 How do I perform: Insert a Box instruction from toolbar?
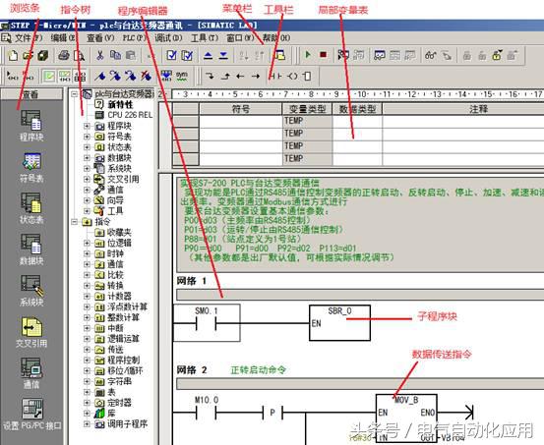(307, 76)
